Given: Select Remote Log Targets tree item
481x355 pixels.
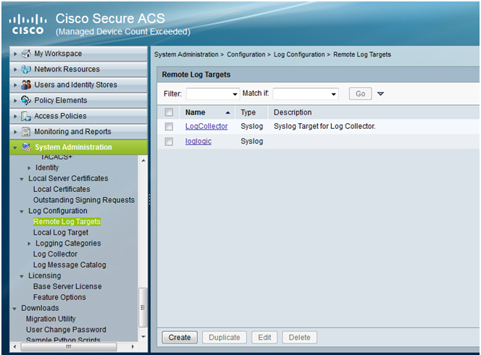Looking at the screenshot, I should pyautogui.click(x=67, y=222).
